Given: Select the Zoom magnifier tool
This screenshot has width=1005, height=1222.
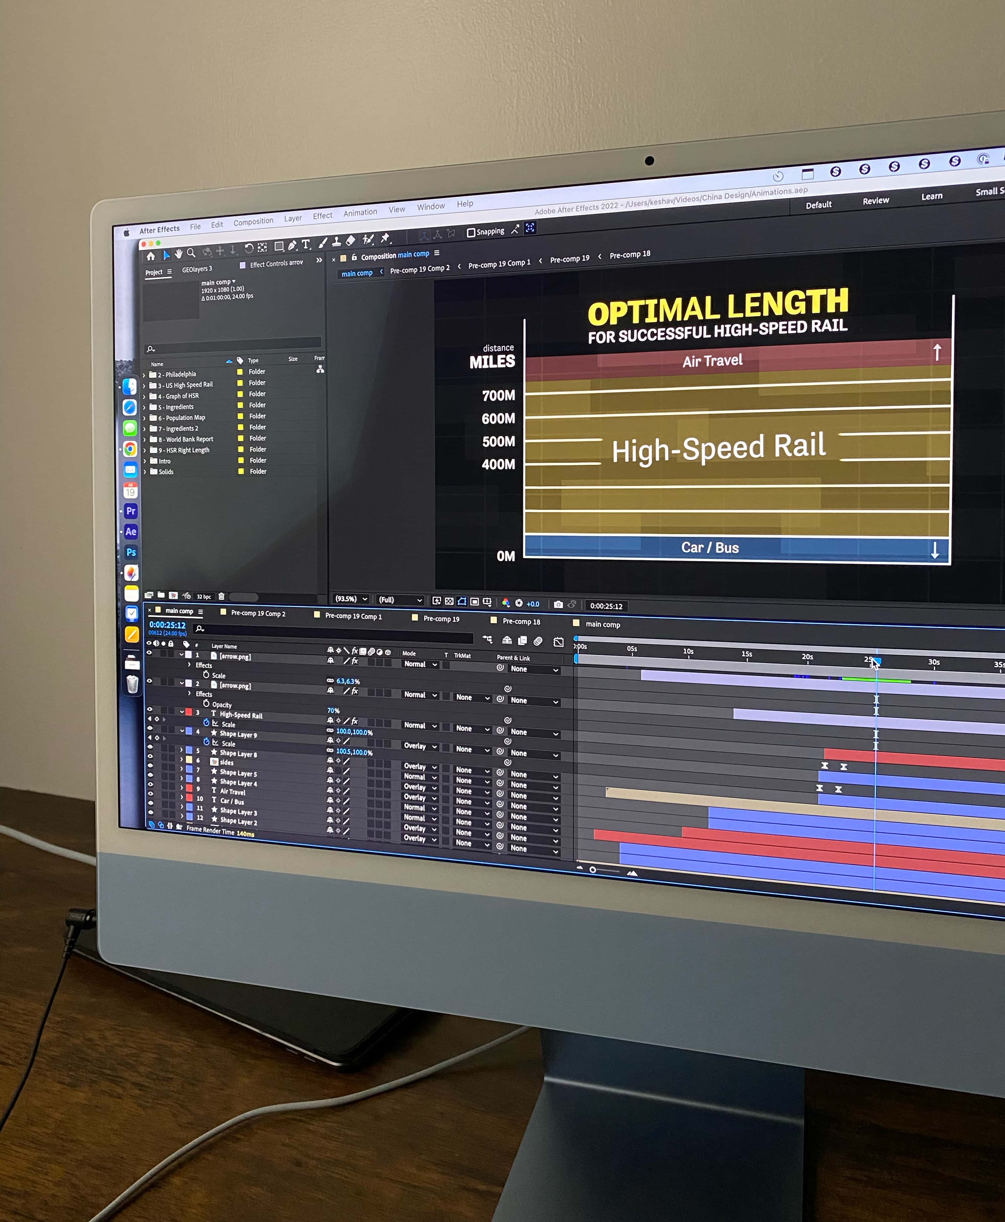Looking at the screenshot, I should click(191, 253).
